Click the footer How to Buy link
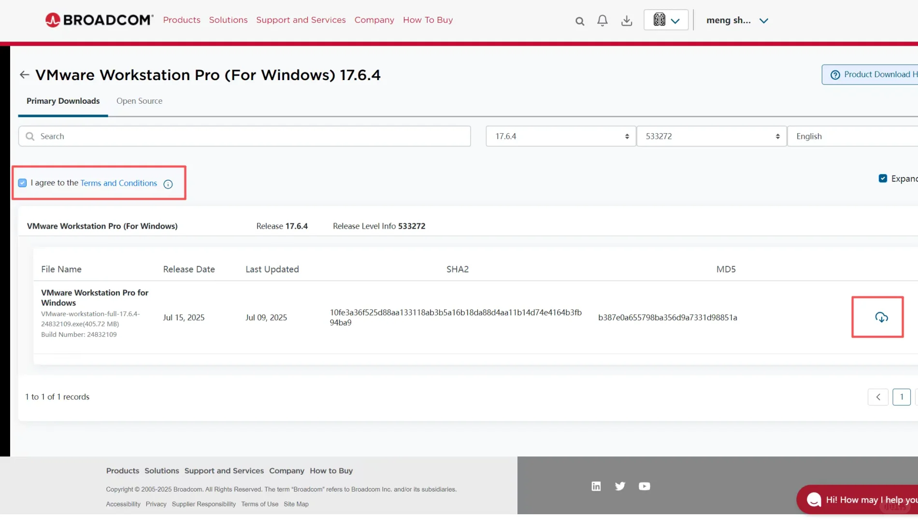Viewport: 918px width, 521px height. click(331, 471)
